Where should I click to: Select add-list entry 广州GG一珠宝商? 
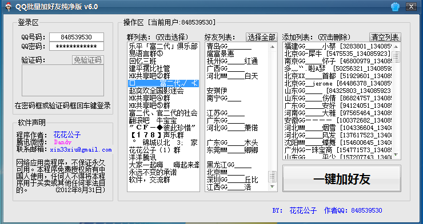pyautogui.click(x=338, y=150)
